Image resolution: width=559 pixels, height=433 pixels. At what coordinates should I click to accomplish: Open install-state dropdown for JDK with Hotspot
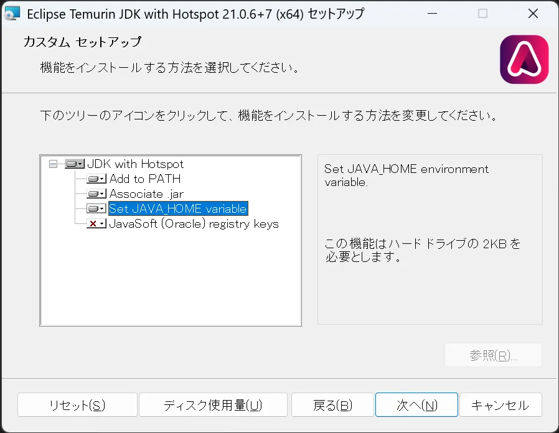click(74, 164)
